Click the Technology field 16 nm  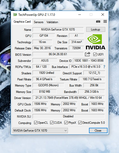click(42, 42)
